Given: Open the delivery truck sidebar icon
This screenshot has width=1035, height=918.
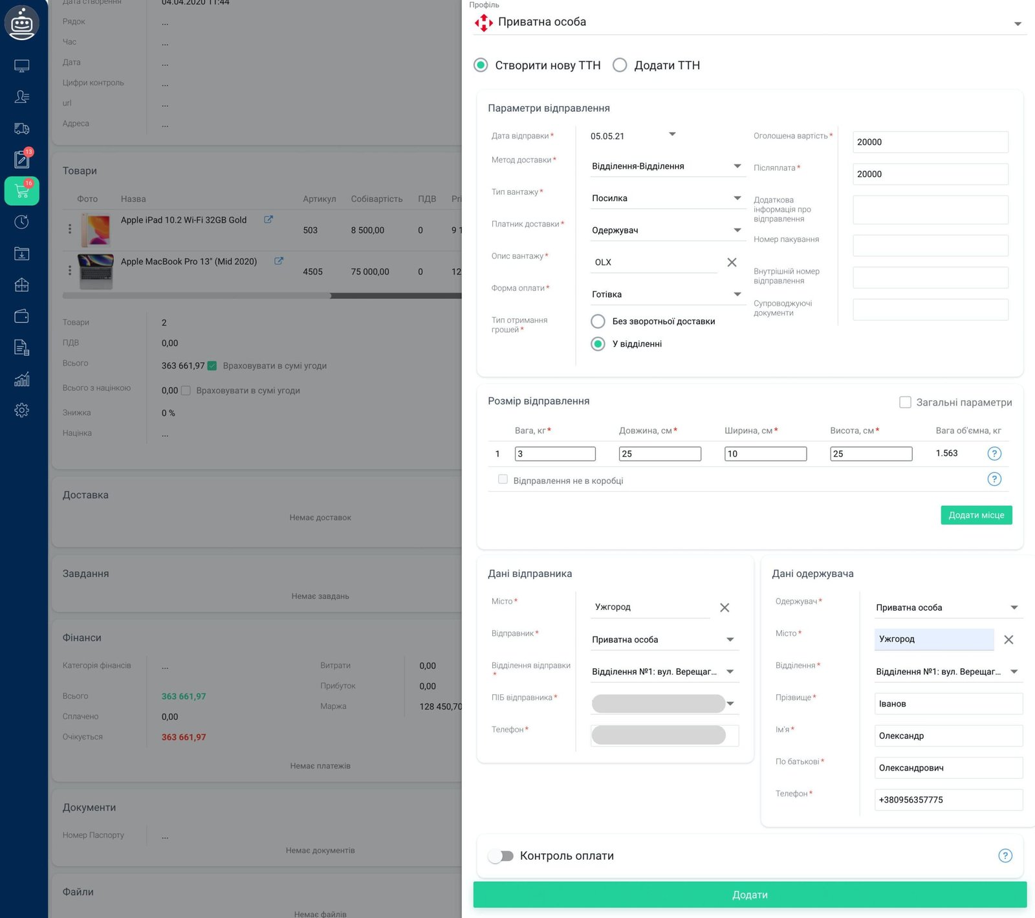Looking at the screenshot, I should point(21,129).
